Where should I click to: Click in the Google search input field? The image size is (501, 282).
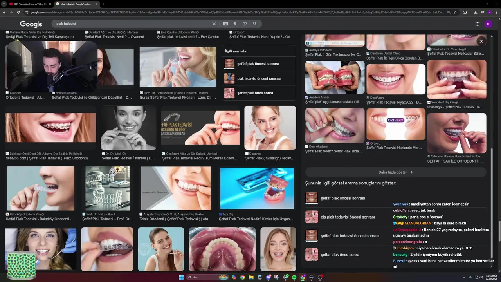[133, 23]
